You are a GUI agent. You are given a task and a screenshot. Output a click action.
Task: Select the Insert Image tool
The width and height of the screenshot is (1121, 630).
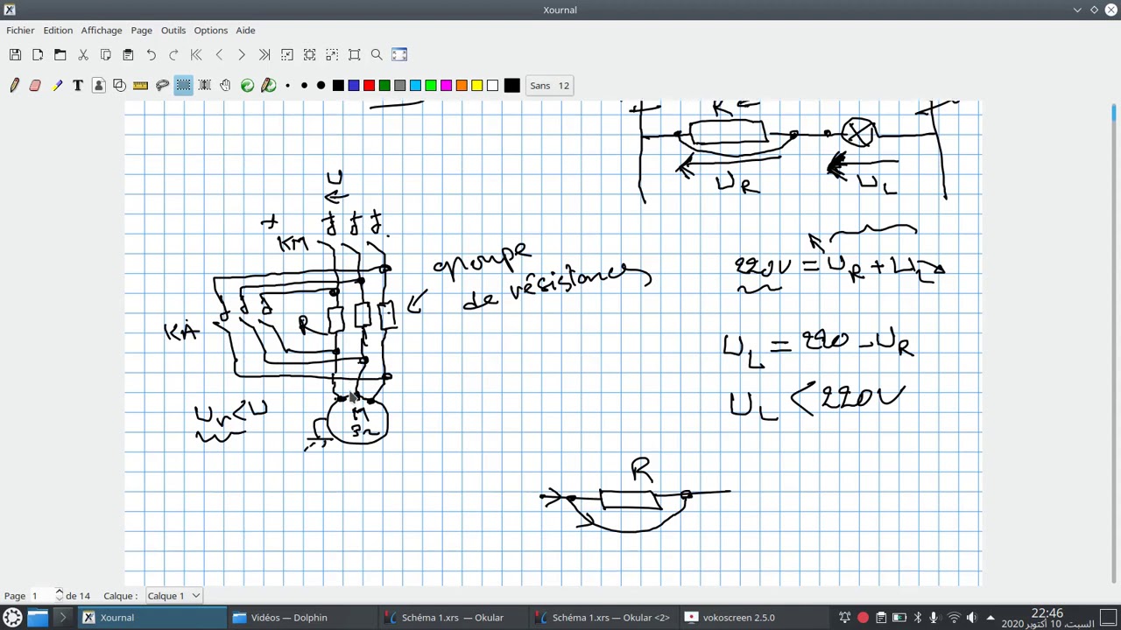(99, 86)
